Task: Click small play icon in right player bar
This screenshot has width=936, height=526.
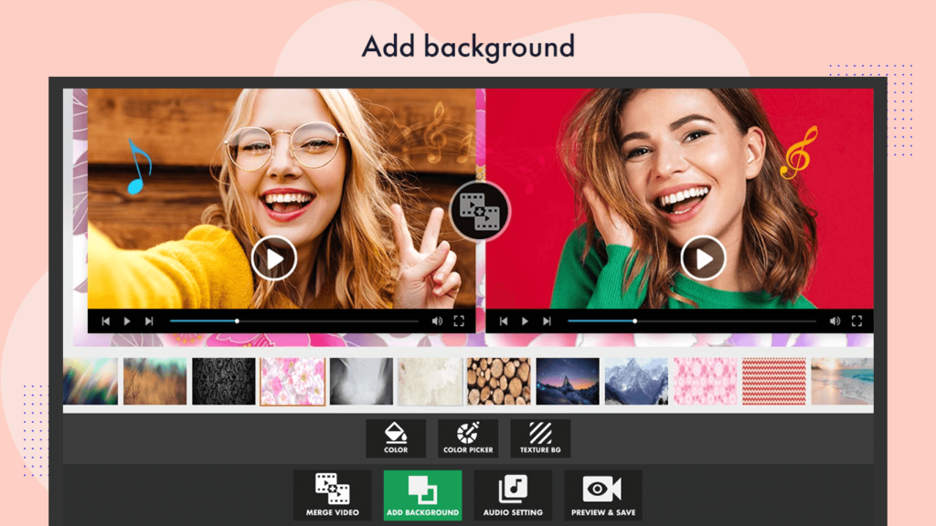Action: pyautogui.click(x=525, y=321)
